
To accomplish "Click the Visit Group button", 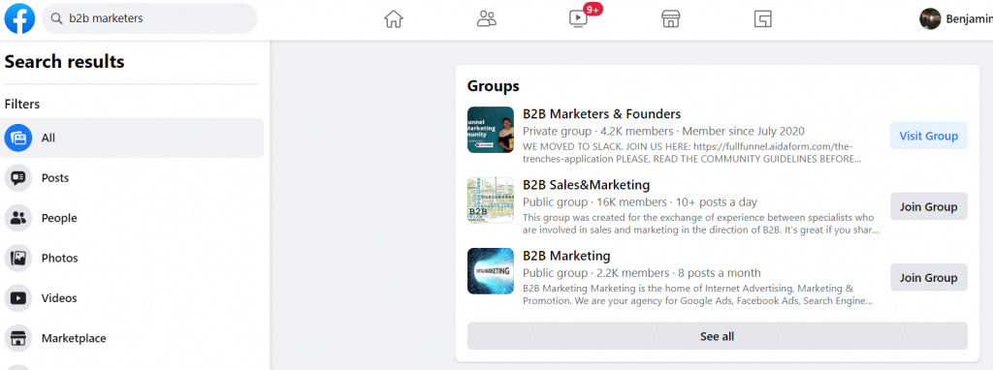I will (928, 136).
